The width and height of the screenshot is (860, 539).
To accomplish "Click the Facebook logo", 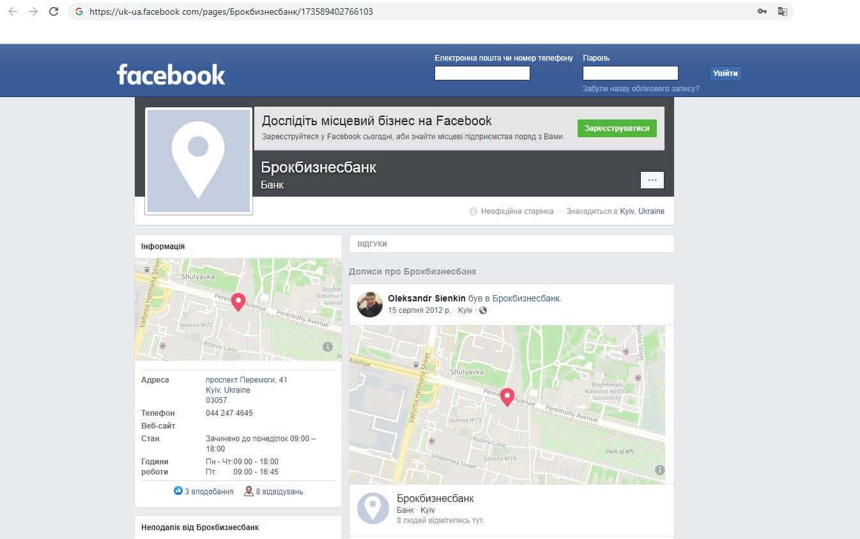I will tap(171, 74).
